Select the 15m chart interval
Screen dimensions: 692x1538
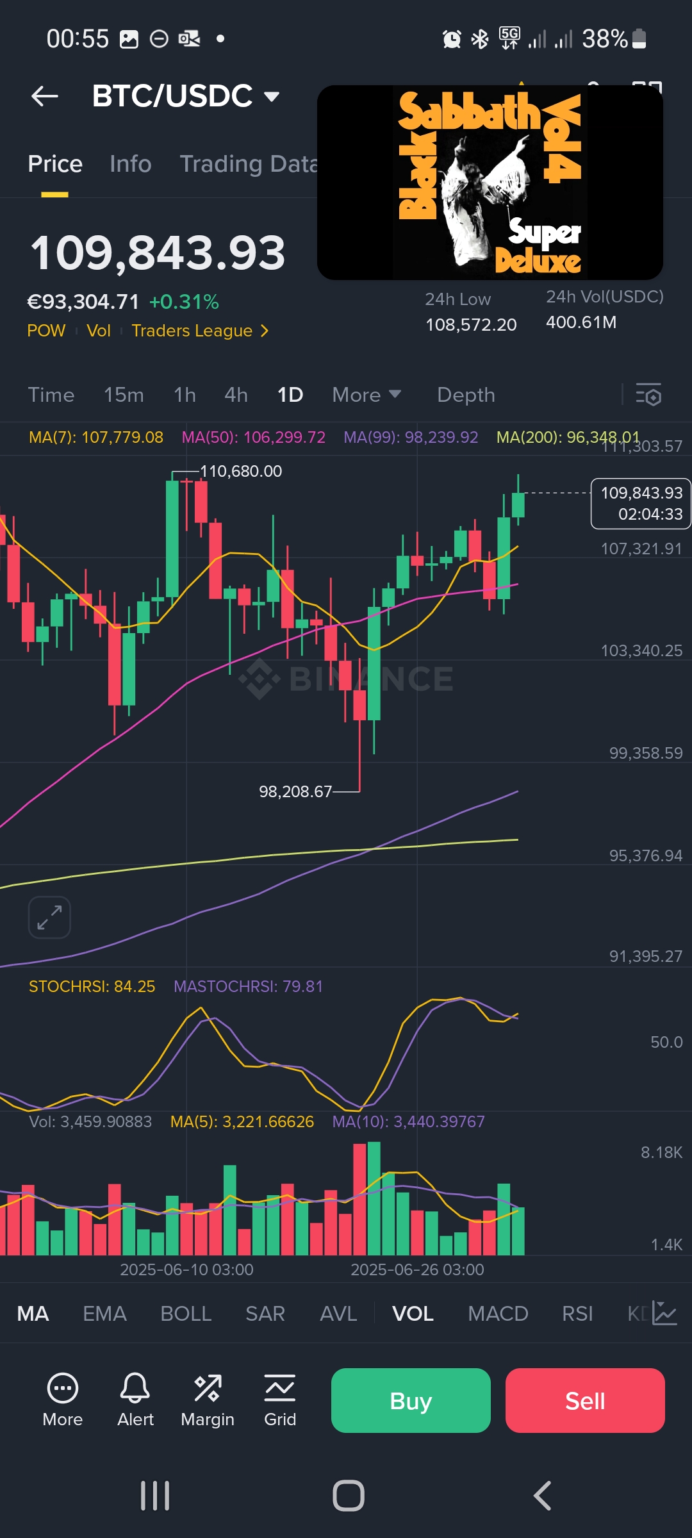coord(124,395)
